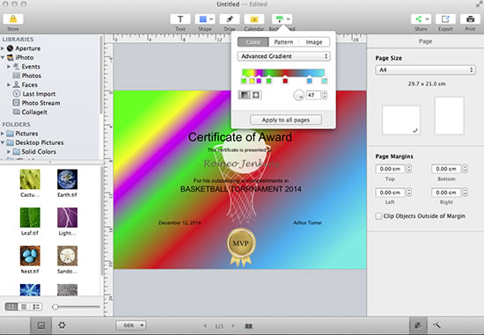Expand the Pictures folder triangle
The image size is (484, 335).
click(3, 134)
